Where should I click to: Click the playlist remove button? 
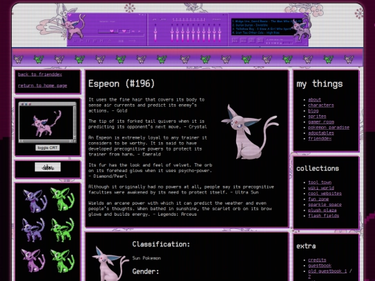[x=244, y=41]
